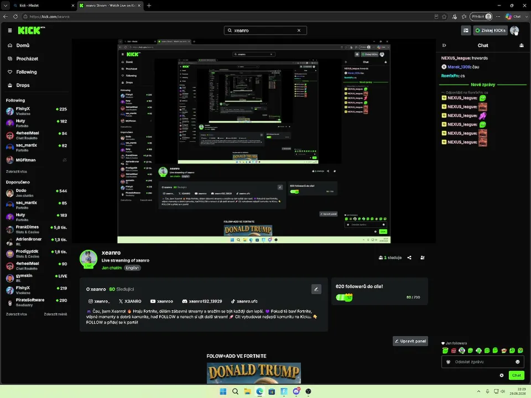
Task: Insert the first green emote in quick emotes row
Action: coord(445,350)
